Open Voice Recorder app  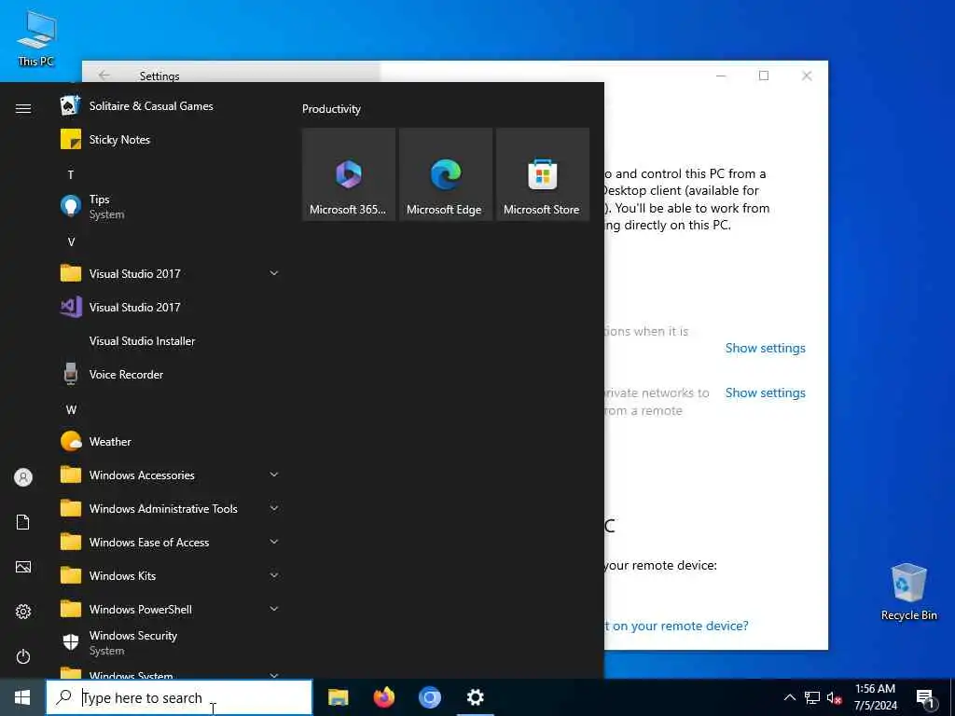171,375
